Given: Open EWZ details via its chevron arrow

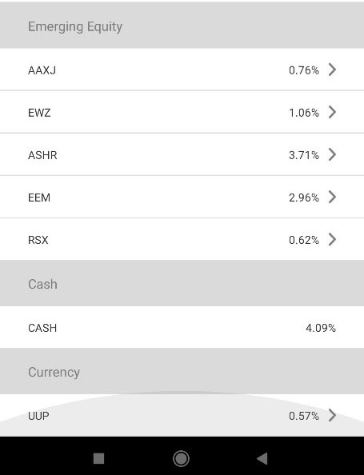Looking at the screenshot, I should pyautogui.click(x=333, y=112).
